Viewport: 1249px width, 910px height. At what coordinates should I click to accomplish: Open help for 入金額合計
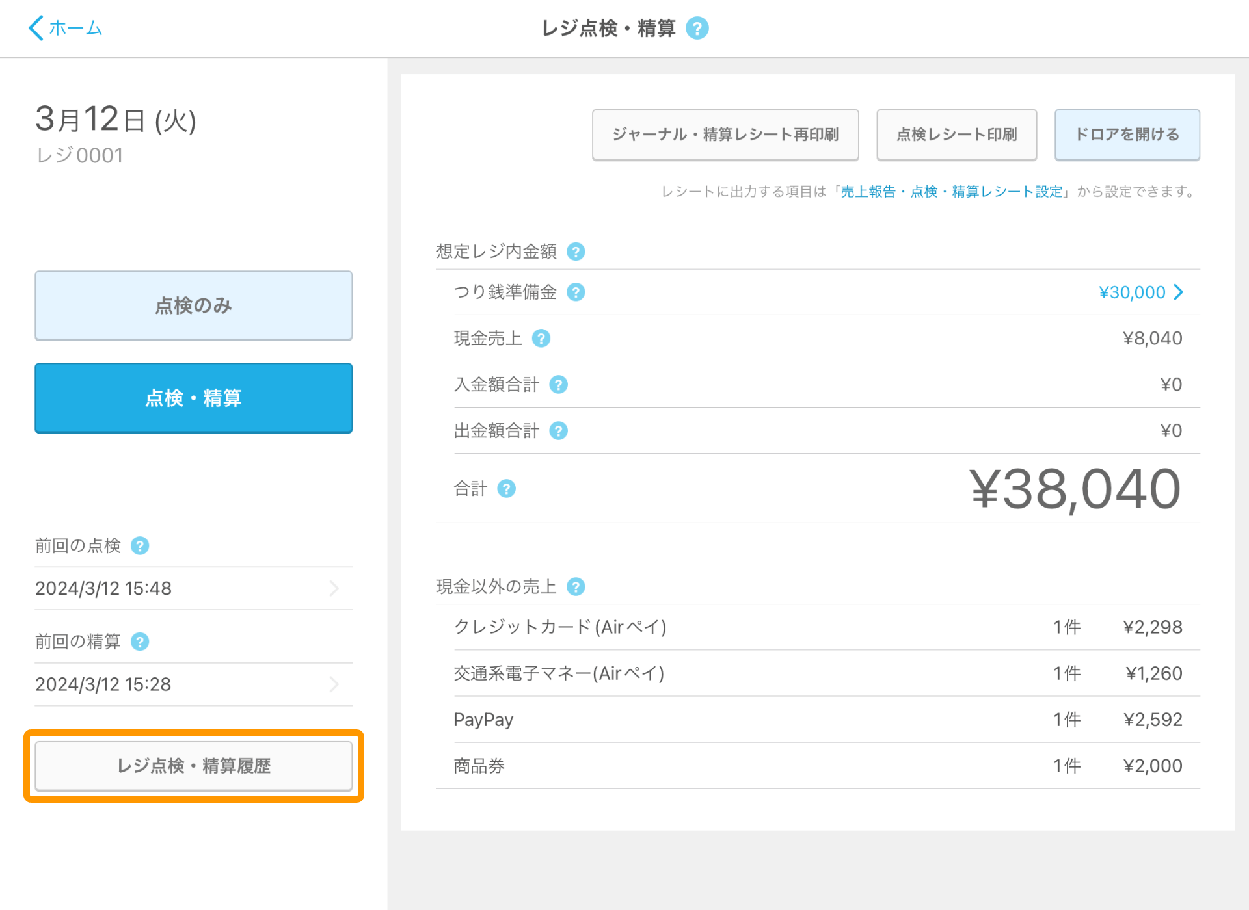click(559, 385)
